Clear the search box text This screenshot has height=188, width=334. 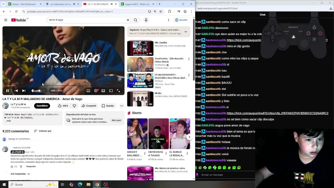pos(128,20)
